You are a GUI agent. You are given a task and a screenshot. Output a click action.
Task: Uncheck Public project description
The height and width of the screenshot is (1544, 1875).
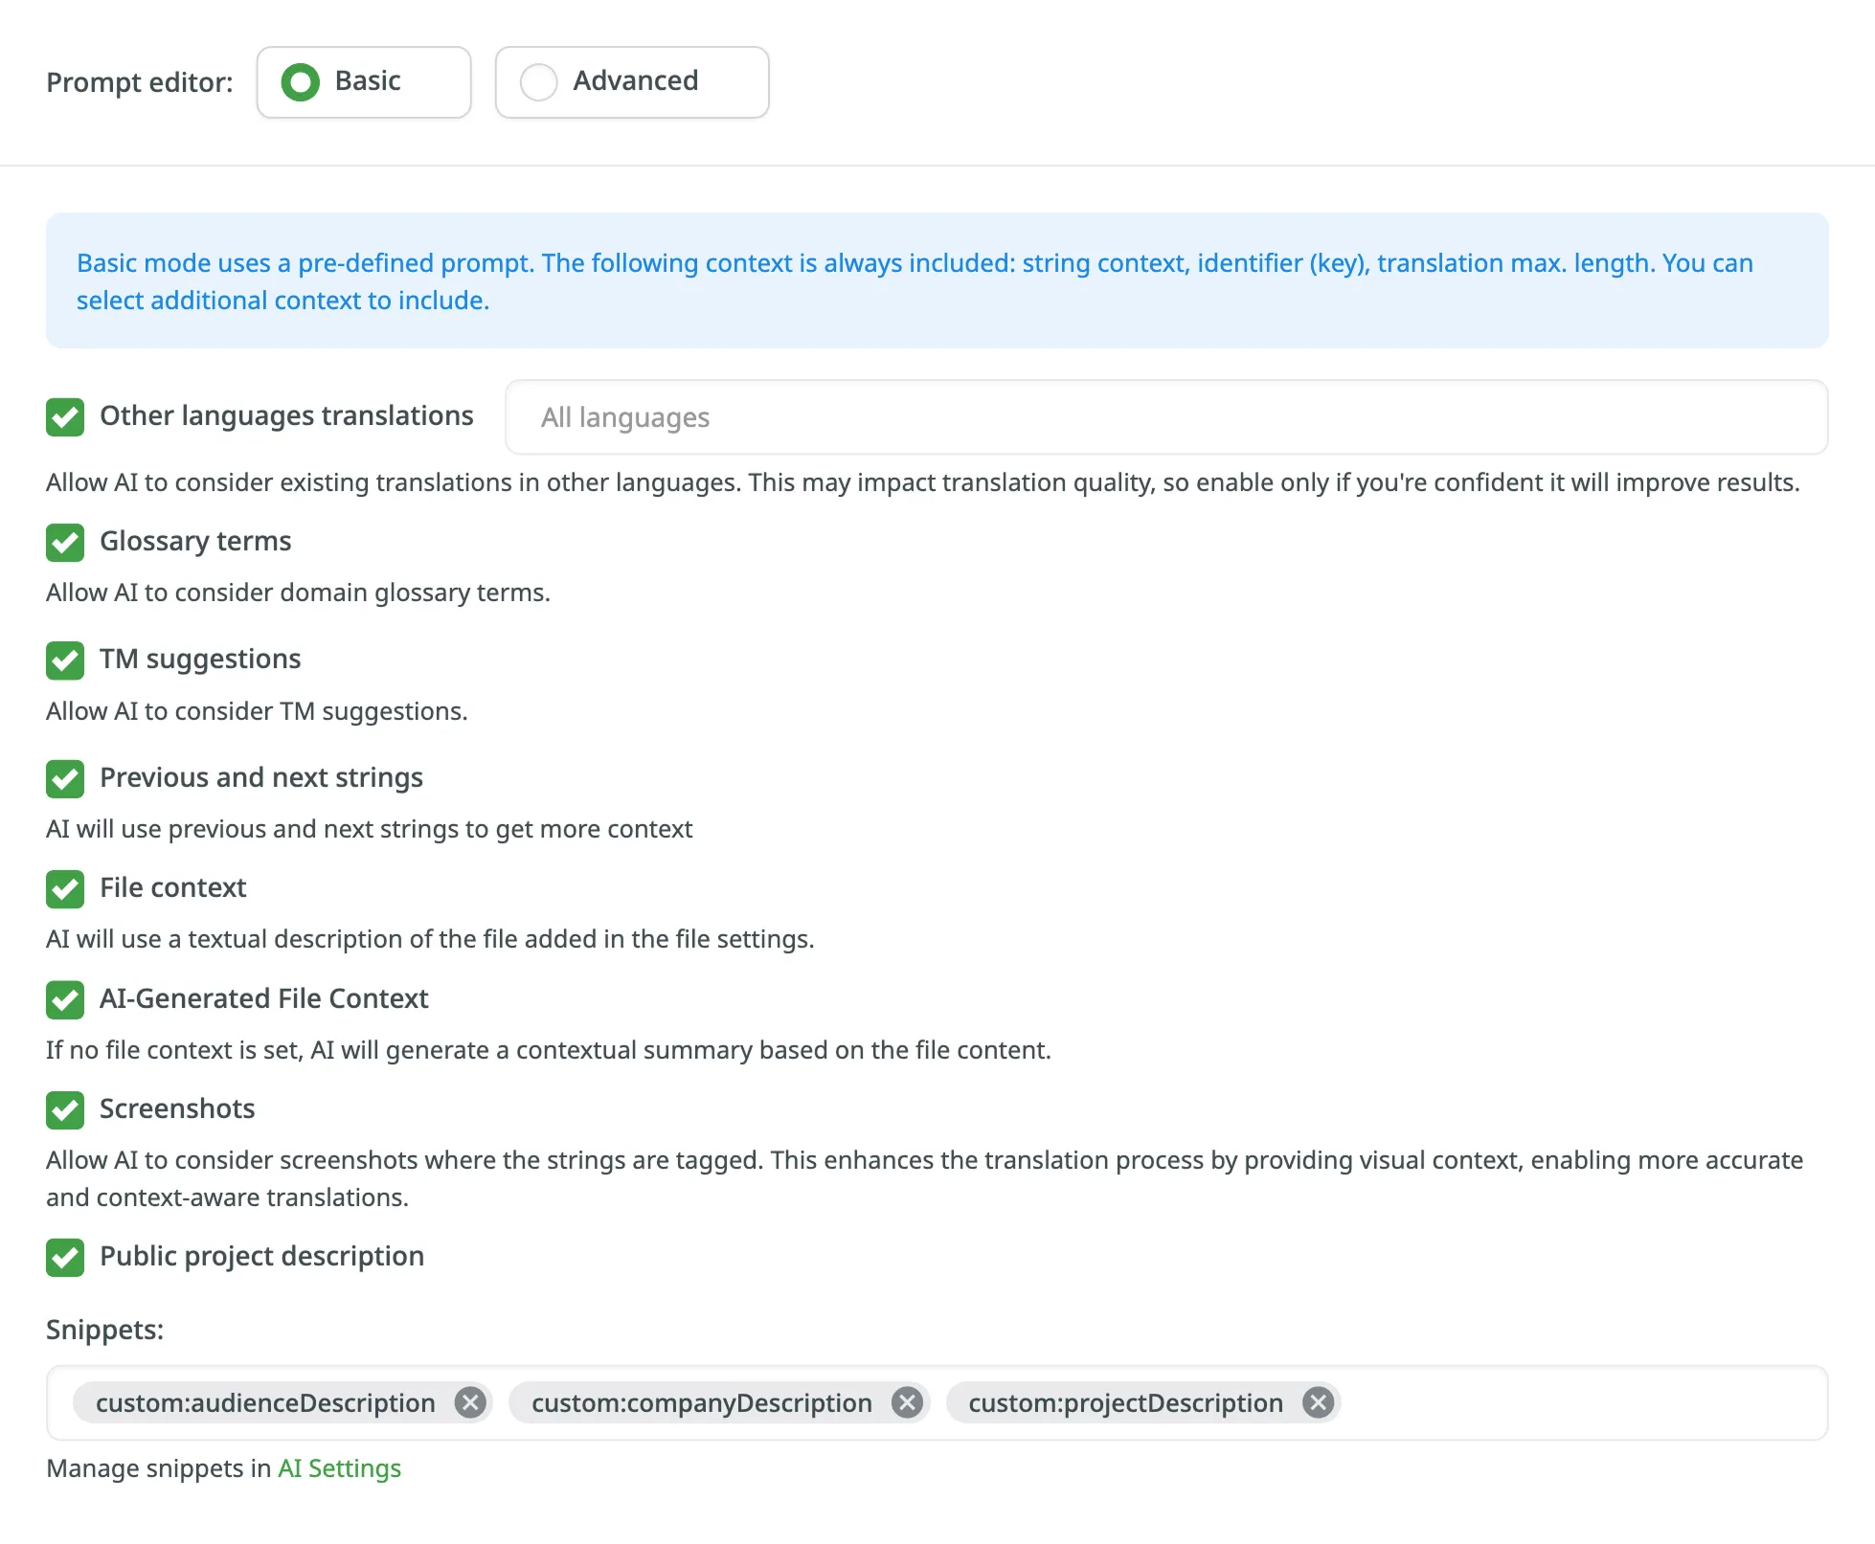pos(65,1258)
